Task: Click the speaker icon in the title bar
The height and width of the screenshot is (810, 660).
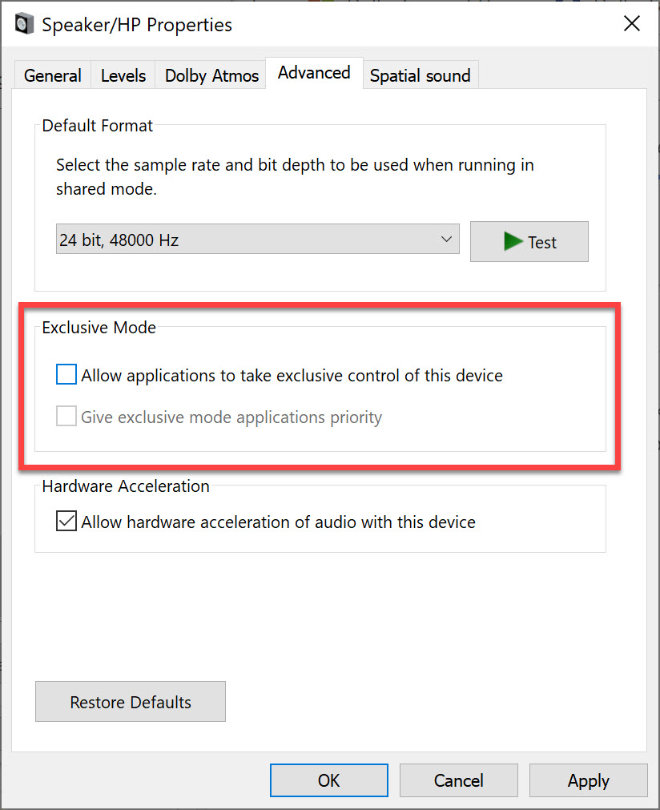Action: pos(25,25)
